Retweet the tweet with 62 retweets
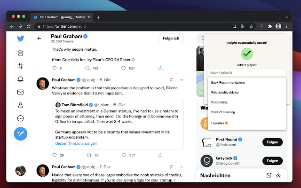This screenshot has width=301, height=188. (89, 155)
